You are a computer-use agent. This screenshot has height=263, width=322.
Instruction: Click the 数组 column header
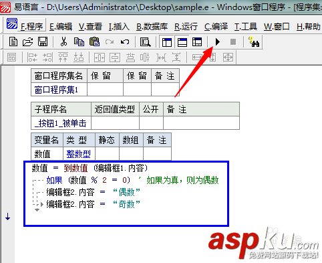pos(131,140)
